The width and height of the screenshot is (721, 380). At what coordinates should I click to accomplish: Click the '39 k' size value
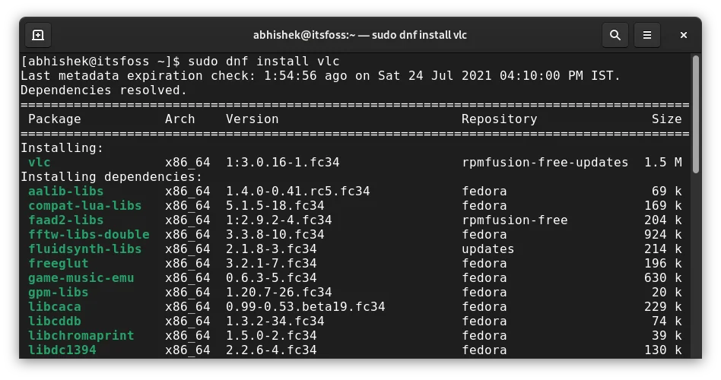[x=666, y=335]
